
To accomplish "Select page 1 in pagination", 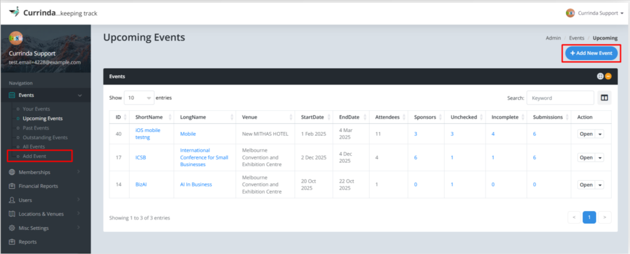I will click(589, 217).
